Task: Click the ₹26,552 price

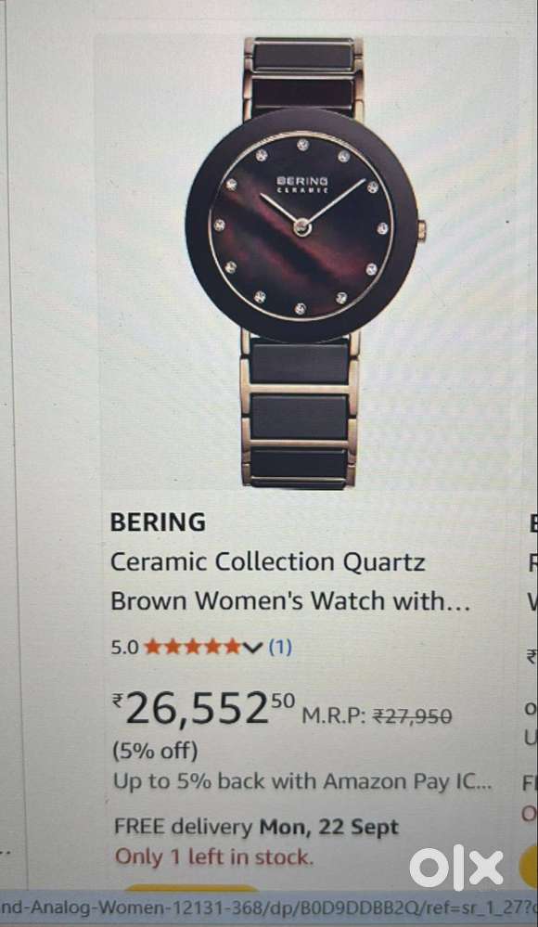Action: pos(203,708)
